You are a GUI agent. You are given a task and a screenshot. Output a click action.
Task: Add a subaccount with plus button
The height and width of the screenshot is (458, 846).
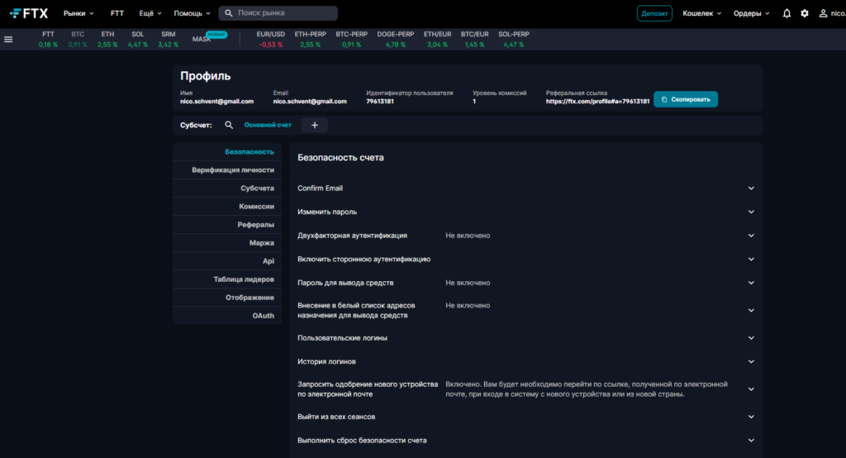[315, 125]
